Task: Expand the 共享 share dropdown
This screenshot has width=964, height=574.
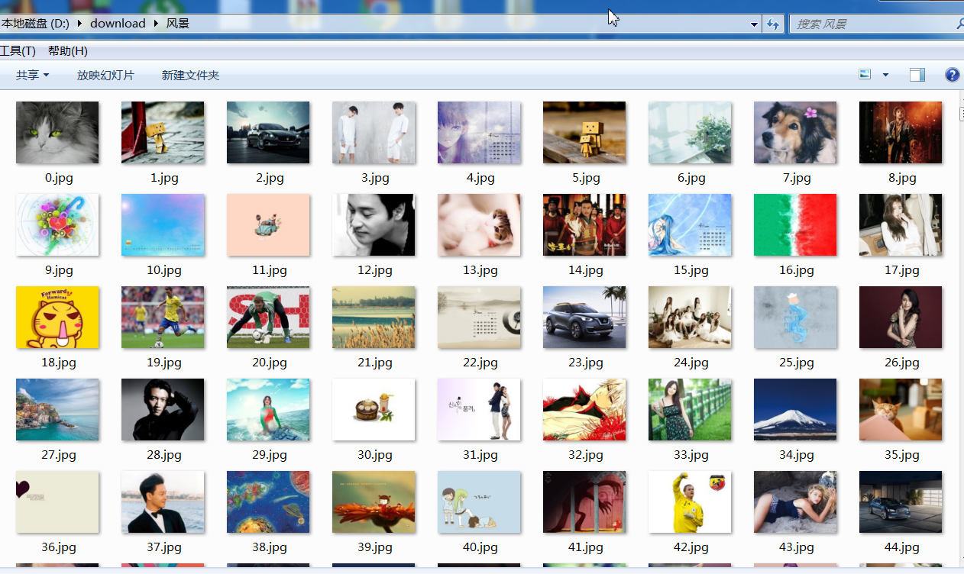Action: [33, 75]
